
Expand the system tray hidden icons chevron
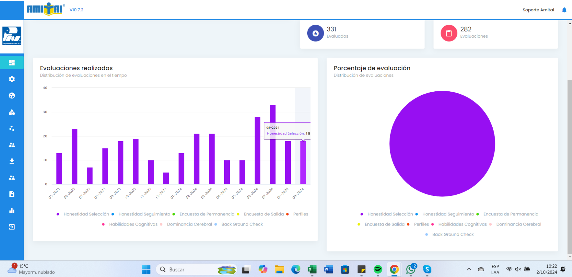point(469,269)
